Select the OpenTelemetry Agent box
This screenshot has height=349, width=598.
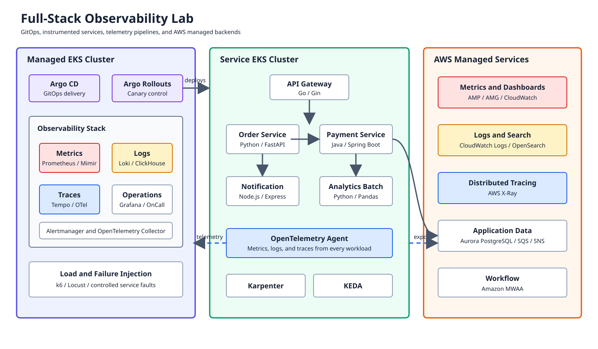[309, 243]
